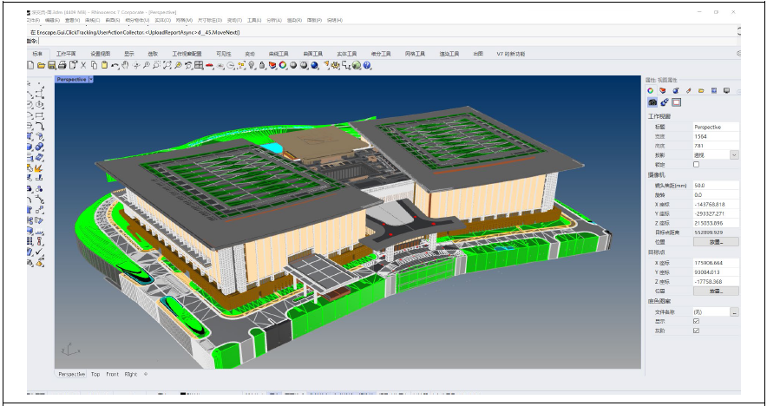Switch to the Top viewport tab
767x406 pixels.
[95, 374]
